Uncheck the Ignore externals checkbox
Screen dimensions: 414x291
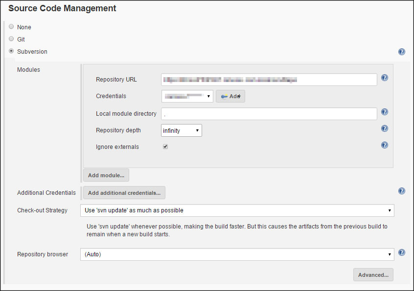point(165,146)
